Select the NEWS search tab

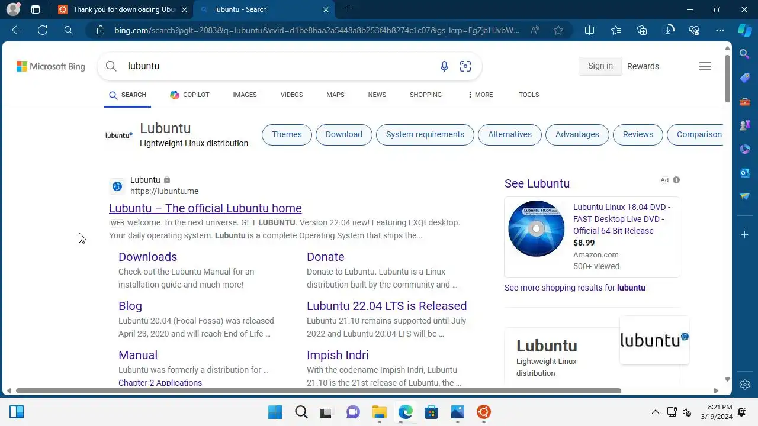click(377, 95)
